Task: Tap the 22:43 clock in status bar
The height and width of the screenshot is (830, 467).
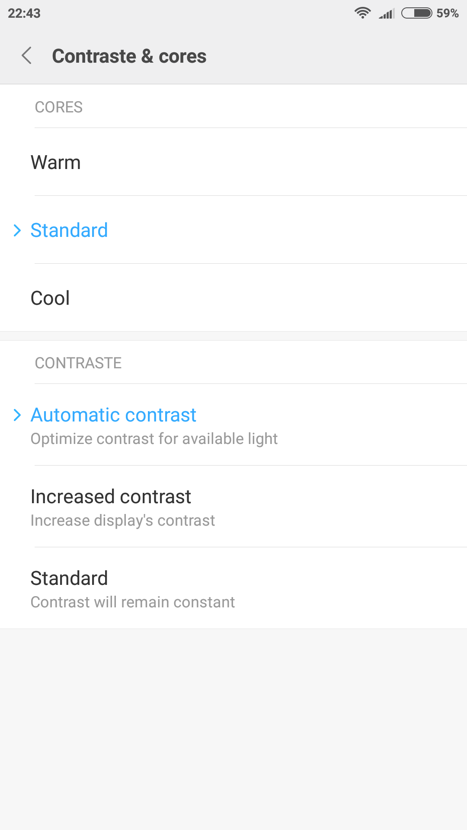Action: (24, 13)
